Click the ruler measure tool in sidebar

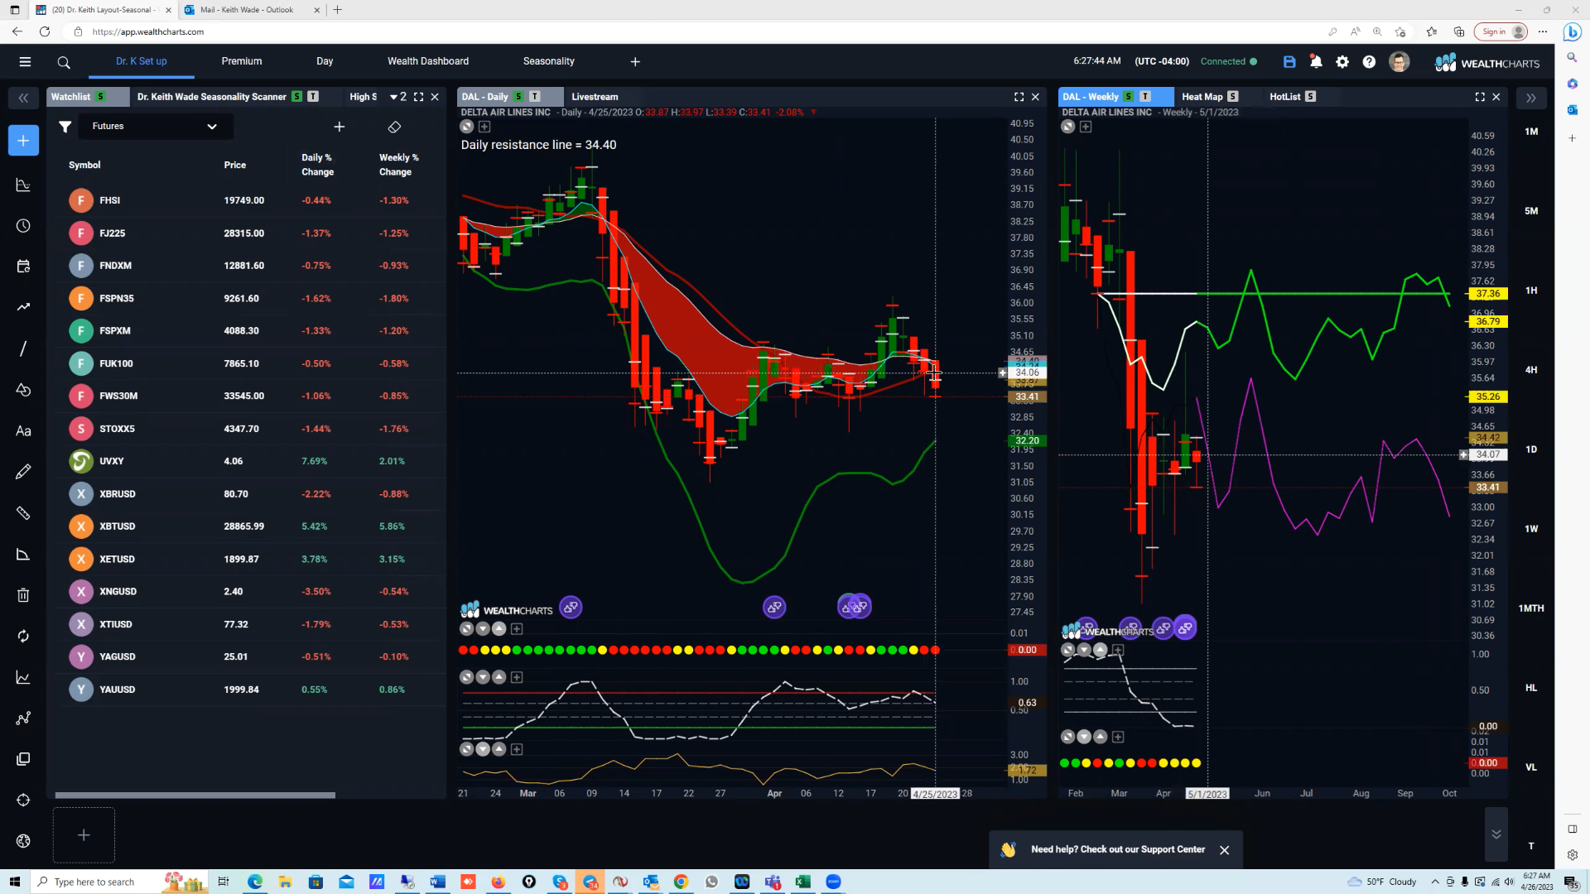pos(23,513)
